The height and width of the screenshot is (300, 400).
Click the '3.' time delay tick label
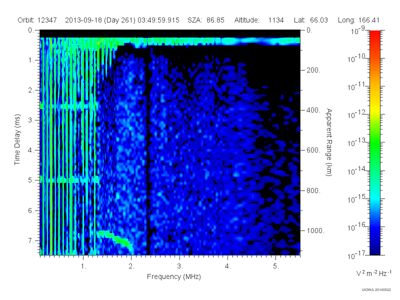click(x=31, y=120)
